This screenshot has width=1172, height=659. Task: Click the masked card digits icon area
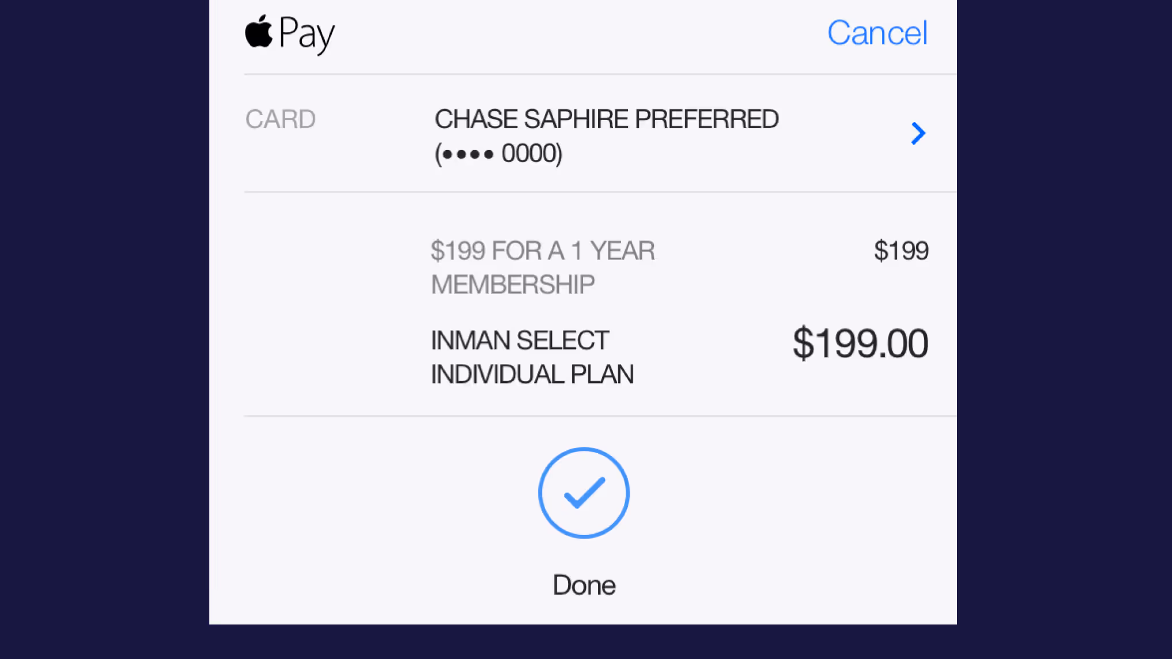497,154
